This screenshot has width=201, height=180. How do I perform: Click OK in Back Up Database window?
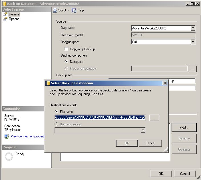[x=161, y=174]
